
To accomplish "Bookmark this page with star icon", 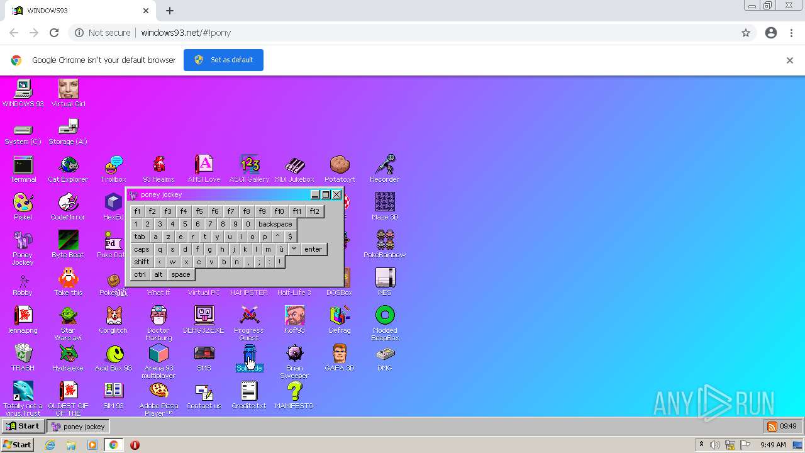I will pyautogui.click(x=746, y=33).
